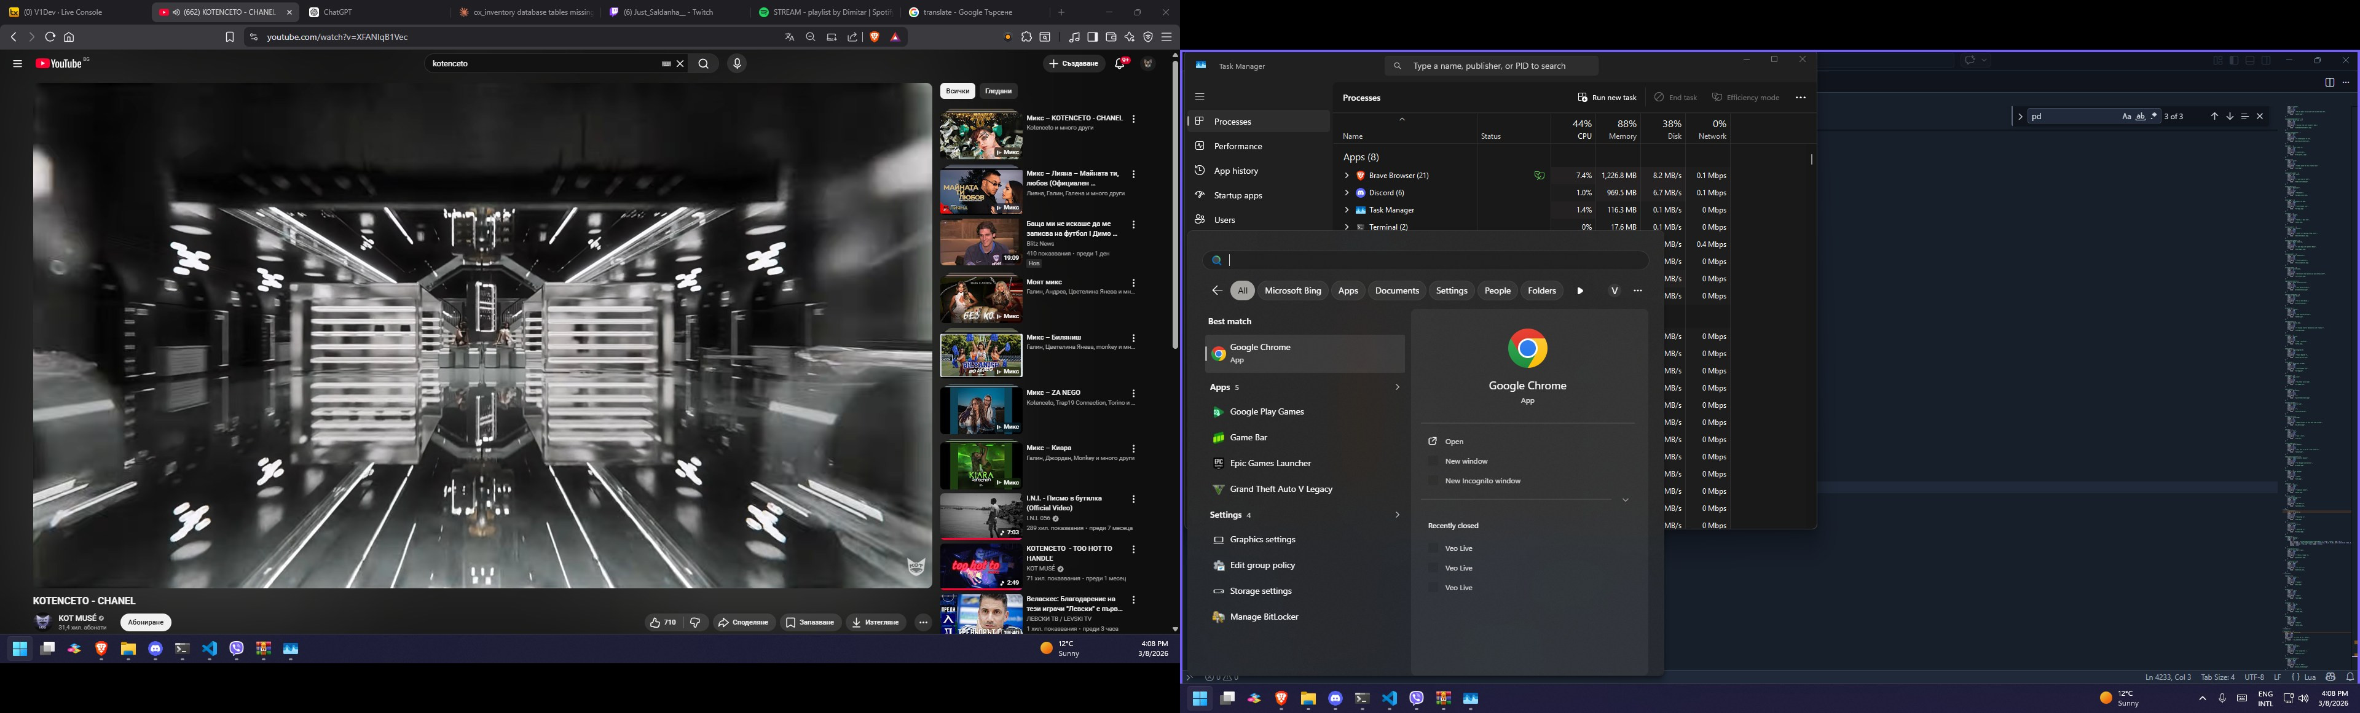Toggle regular expression option in find widget
Screen dimensions: 2360x713
(2154, 116)
